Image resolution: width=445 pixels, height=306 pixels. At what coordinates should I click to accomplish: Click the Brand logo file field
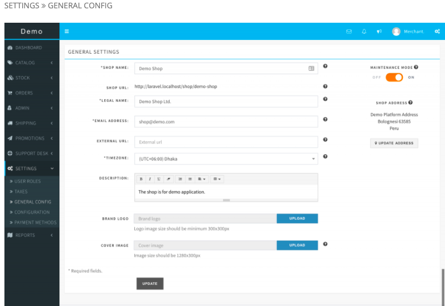tap(205, 218)
